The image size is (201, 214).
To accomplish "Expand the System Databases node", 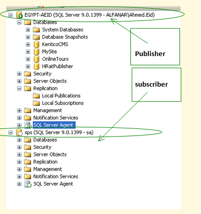I will click(28, 30).
